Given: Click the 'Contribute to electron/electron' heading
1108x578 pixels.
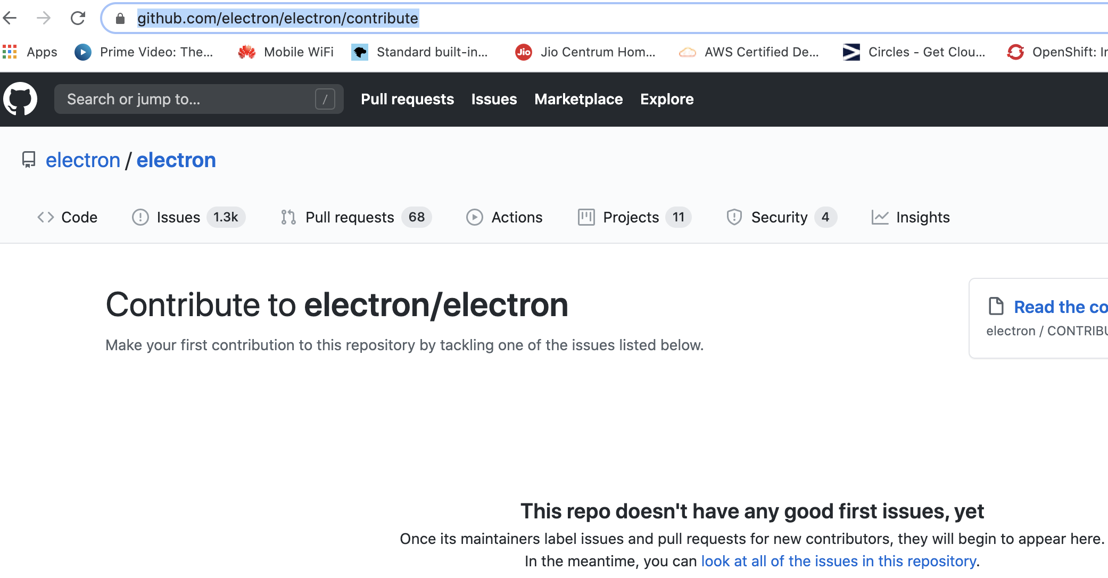Looking at the screenshot, I should (337, 305).
